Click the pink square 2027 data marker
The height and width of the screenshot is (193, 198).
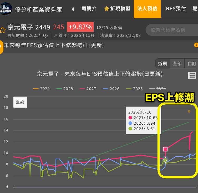tap(165, 149)
